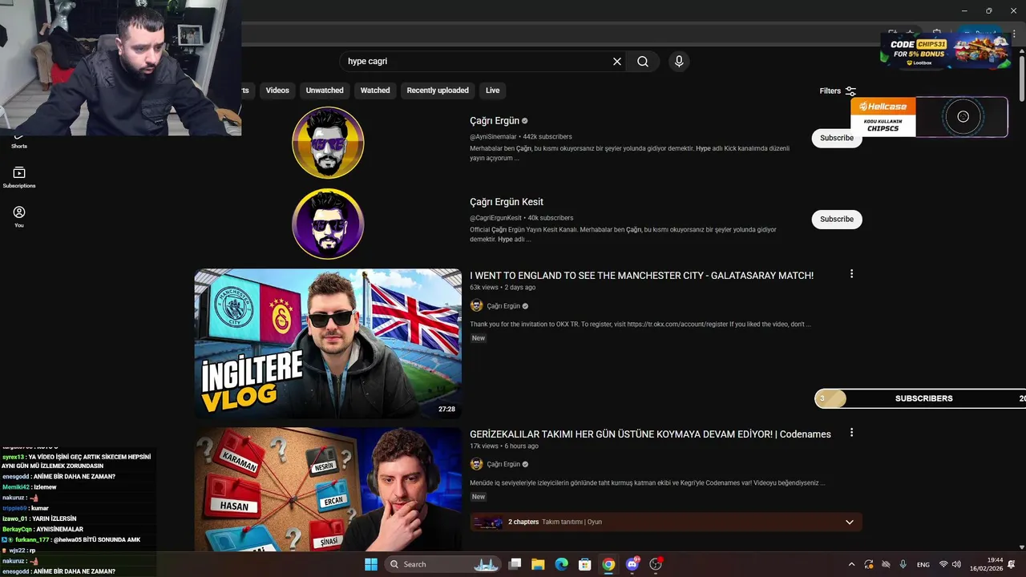Image resolution: width=1026 pixels, height=577 pixels.
Task: Open the You page in the sidebar
Action: [19, 216]
